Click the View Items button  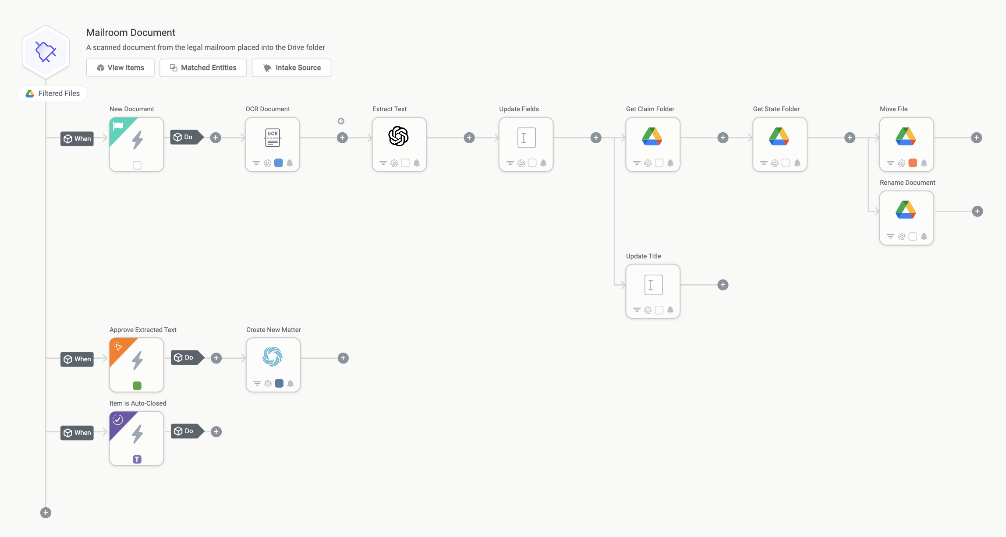pos(120,67)
